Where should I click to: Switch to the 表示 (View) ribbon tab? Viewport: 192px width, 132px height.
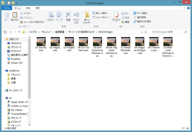tap(38, 8)
